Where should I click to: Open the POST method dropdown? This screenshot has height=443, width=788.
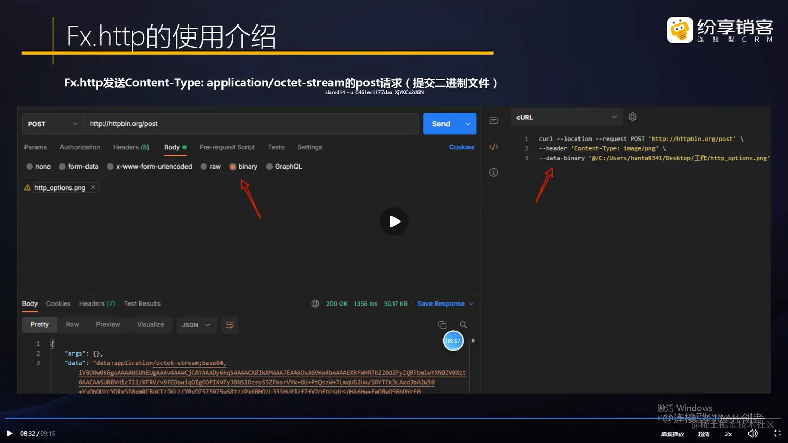pyautogui.click(x=52, y=124)
